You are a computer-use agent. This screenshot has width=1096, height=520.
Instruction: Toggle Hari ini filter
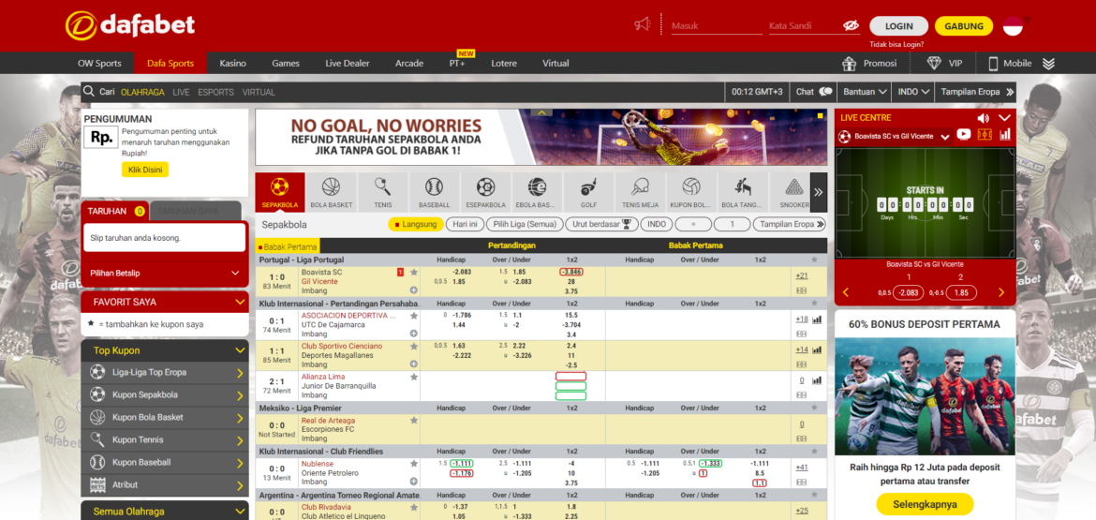tap(466, 224)
